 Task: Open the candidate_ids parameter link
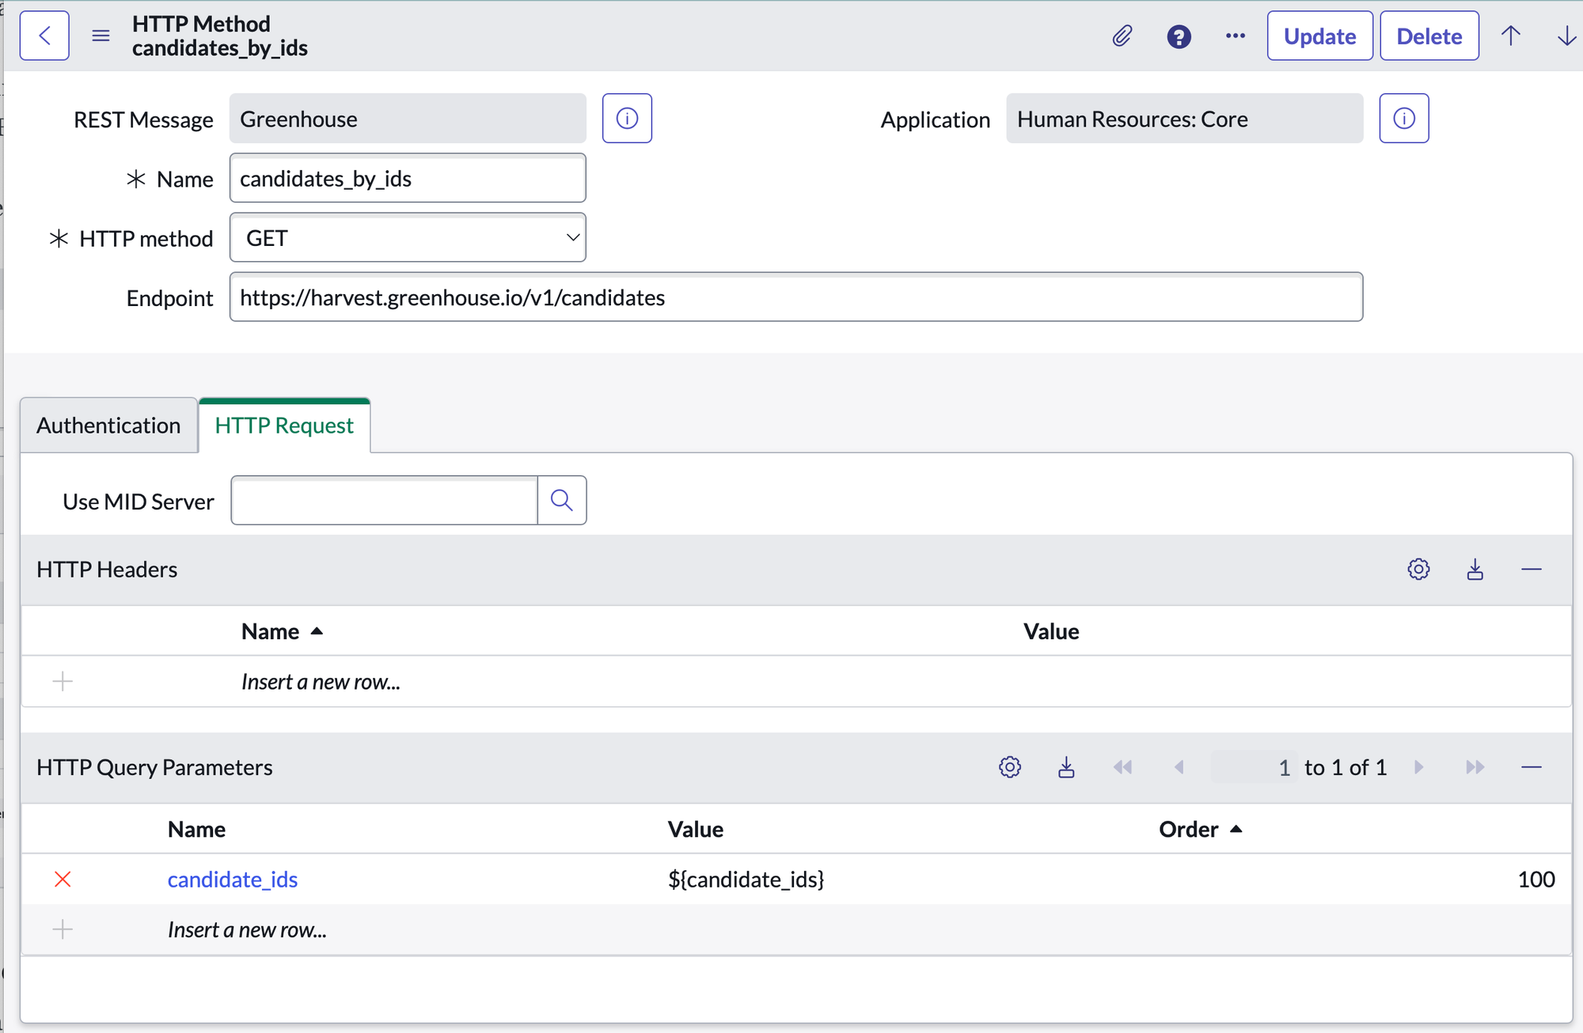coord(233,879)
